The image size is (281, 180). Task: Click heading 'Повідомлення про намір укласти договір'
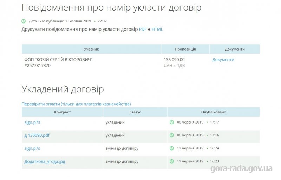(111, 7)
